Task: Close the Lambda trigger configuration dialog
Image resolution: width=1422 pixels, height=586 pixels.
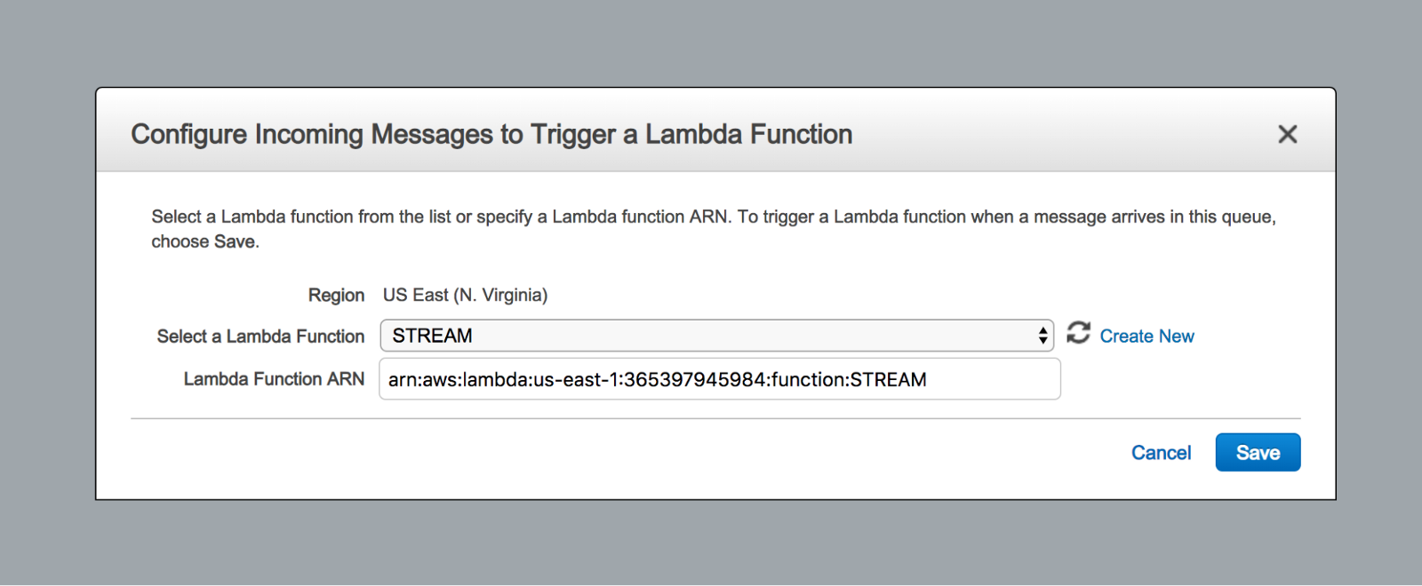Action: tap(1287, 134)
